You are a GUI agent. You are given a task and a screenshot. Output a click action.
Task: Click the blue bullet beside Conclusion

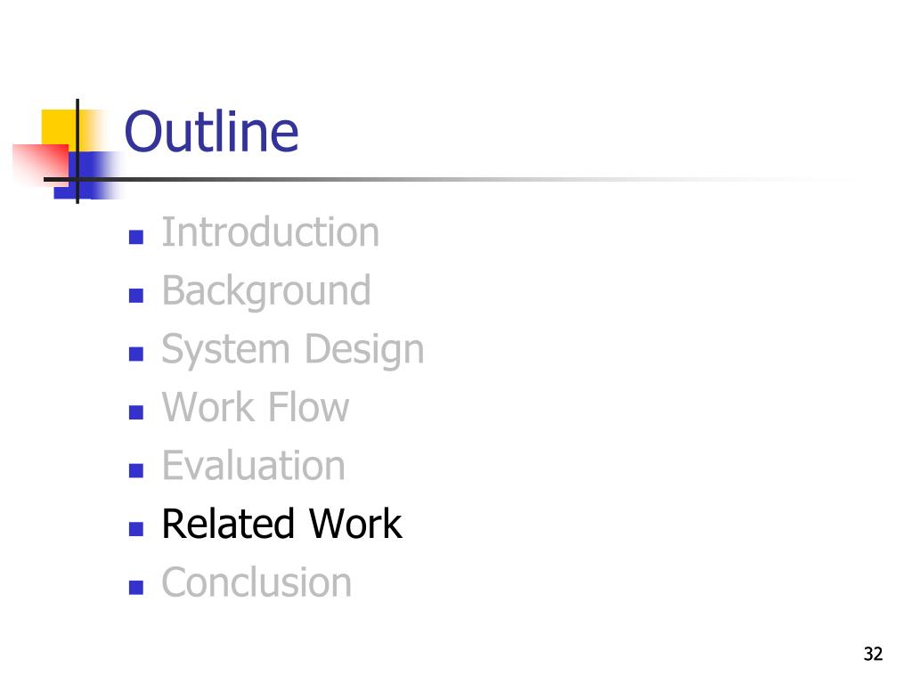tap(136, 587)
